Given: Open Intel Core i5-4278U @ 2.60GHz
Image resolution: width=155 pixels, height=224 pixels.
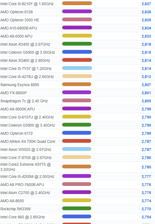Looking at the screenshot, I should (27, 77).
